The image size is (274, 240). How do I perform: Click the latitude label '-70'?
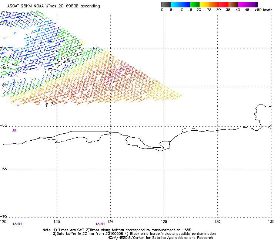click(3, 217)
